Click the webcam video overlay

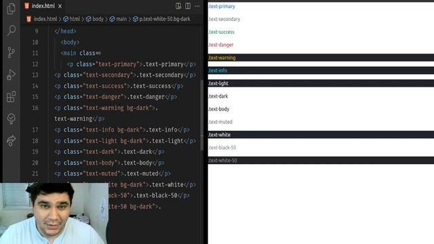click(x=54, y=213)
